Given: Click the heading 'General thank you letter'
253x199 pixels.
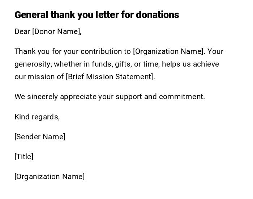Looking at the screenshot, I should pyautogui.click(x=72, y=15).
